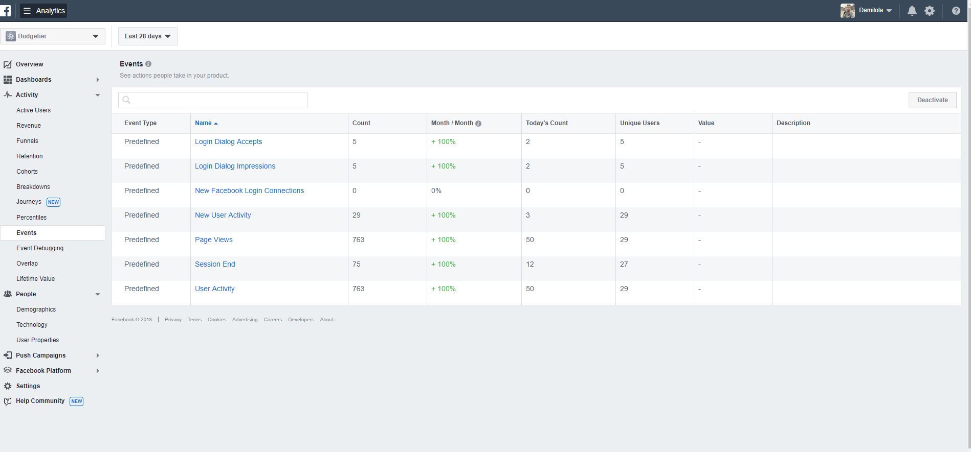Open Page Views event
This screenshot has height=452, width=971.
213,240
